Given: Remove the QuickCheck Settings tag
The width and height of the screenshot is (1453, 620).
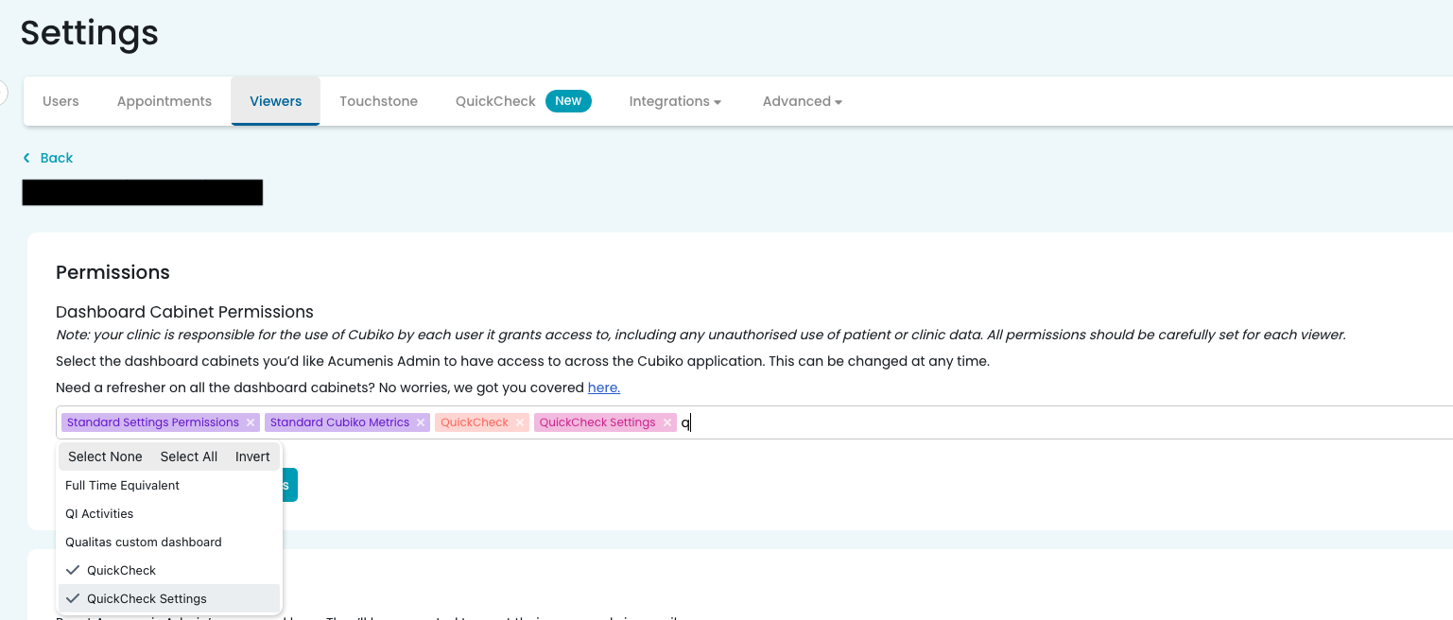Looking at the screenshot, I should (666, 422).
